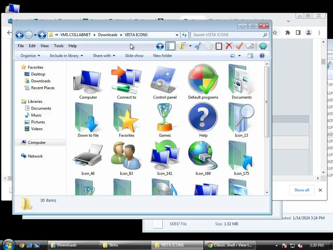Image resolution: width=333 pixels, height=250 pixels.
Task: Click the Windows Start orb
Action: click(8, 245)
